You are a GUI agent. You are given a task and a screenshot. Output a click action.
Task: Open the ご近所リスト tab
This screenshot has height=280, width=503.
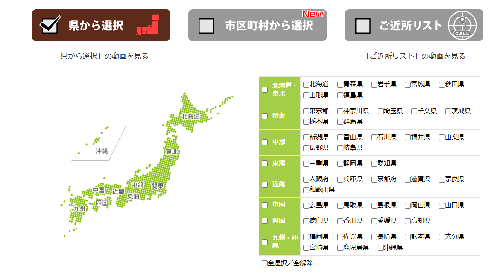click(x=414, y=25)
